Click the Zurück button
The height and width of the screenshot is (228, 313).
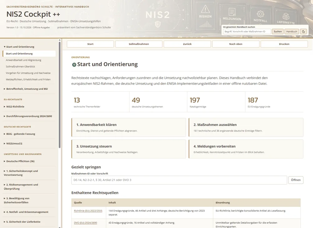click(x=187, y=44)
